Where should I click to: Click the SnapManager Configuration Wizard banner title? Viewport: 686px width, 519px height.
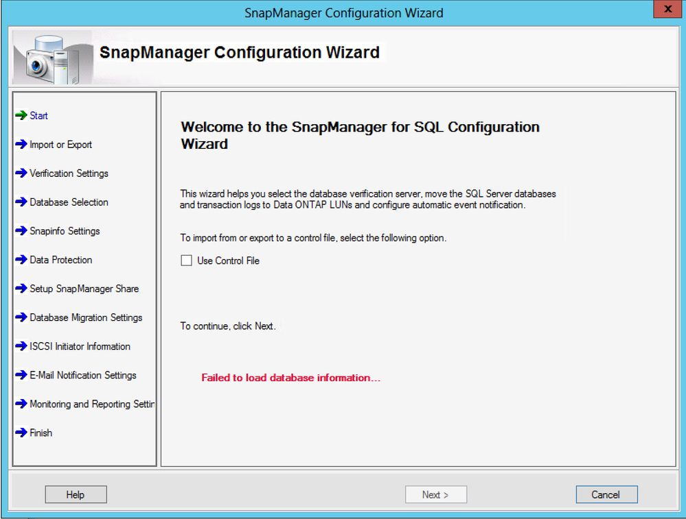[240, 52]
